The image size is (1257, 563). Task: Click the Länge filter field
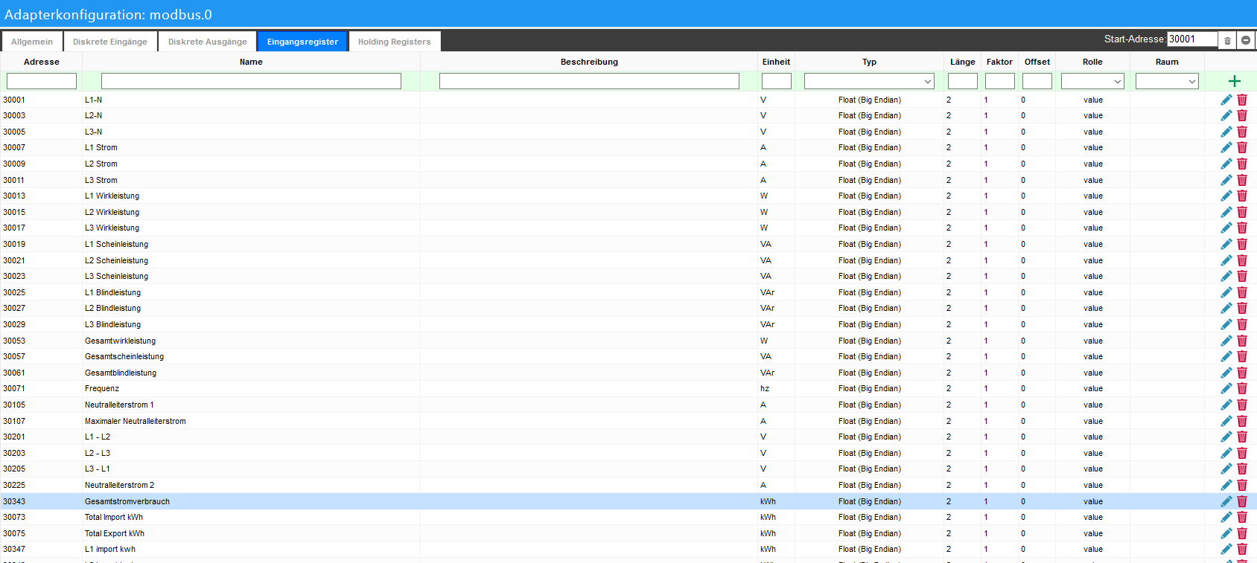[963, 81]
